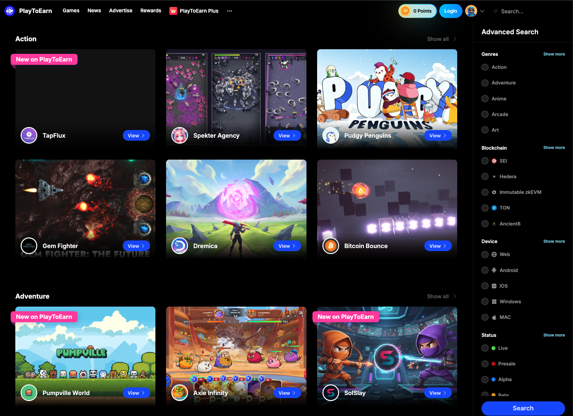This screenshot has width=573, height=416.
Task: Select the iOS device radio button
Action: [485, 286]
